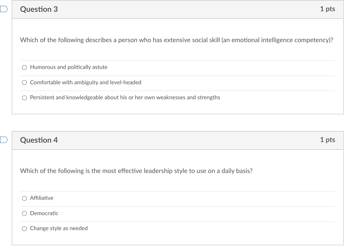This screenshot has width=345, height=248.
Task: Click the Question 4 leadership style prompt
Action: click(136, 171)
